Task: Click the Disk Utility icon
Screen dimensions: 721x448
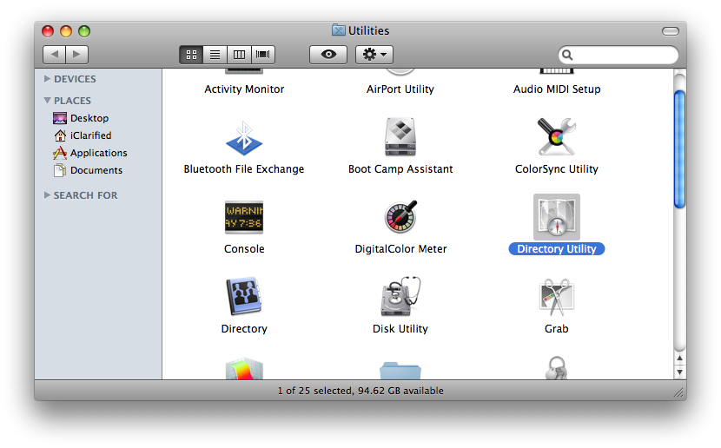Action: 400,297
